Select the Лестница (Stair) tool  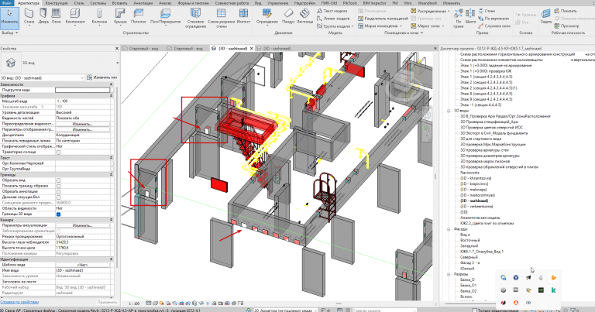pyautogui.click(x=304, y=16)
